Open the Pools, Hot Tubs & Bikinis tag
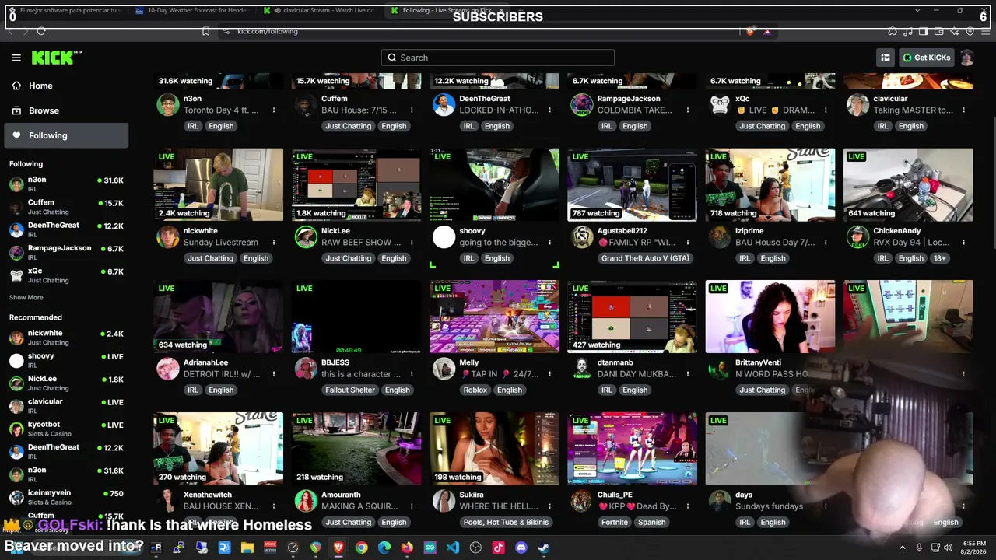The image size is (996, 560). [505, 522]
